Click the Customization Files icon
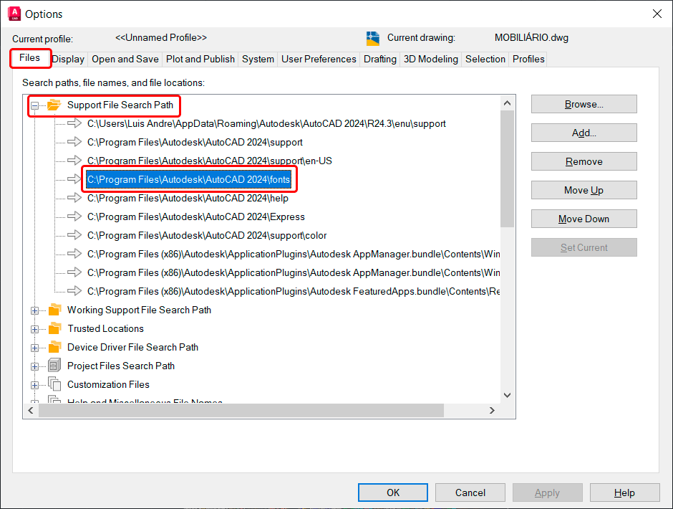673x509 pixels. 54,385
